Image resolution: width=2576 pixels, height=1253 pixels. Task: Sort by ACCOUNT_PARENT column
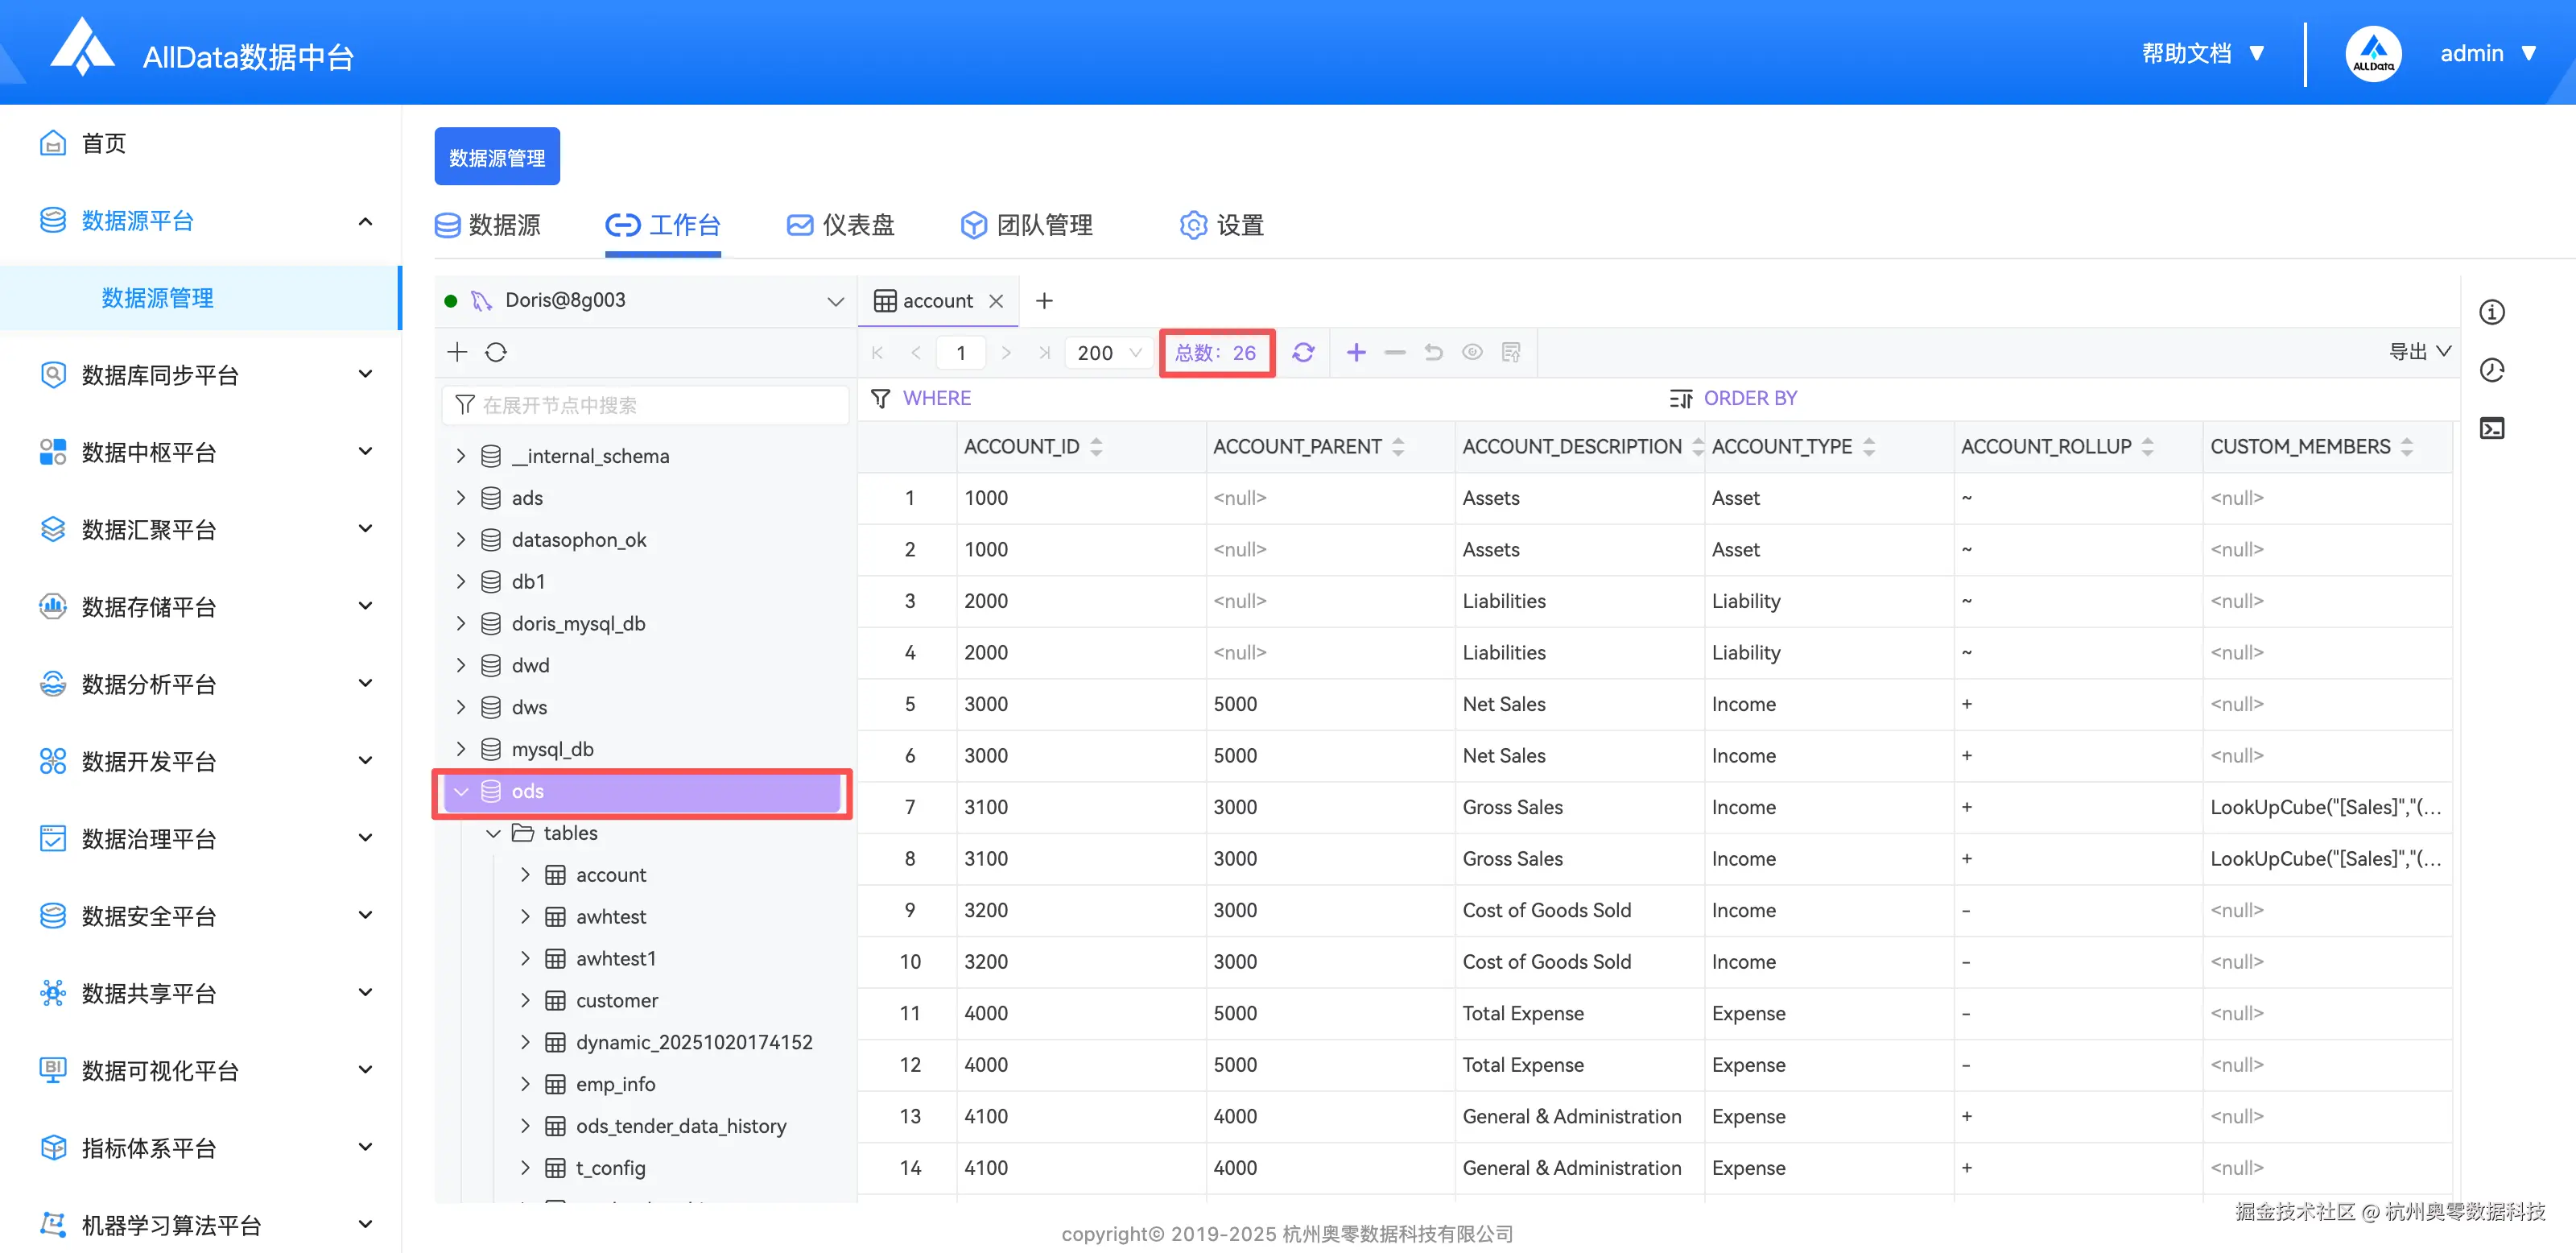[x=1398, y=447]
